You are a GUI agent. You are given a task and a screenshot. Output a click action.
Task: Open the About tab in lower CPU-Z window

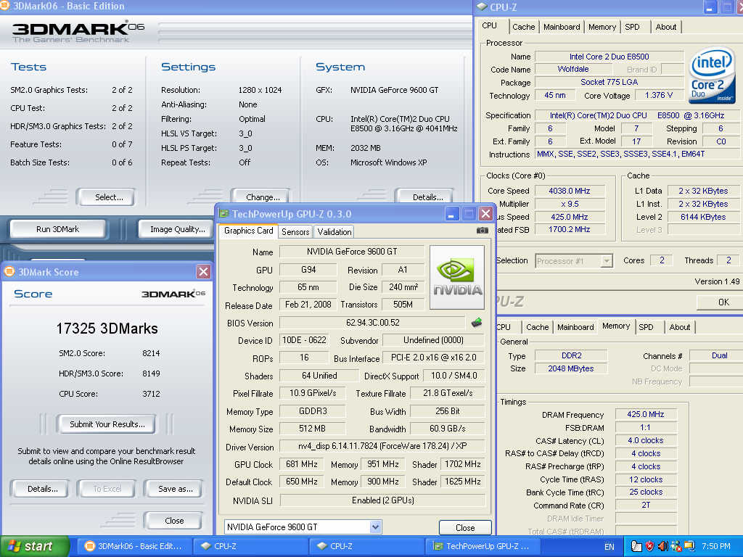(x=679, y=327)
